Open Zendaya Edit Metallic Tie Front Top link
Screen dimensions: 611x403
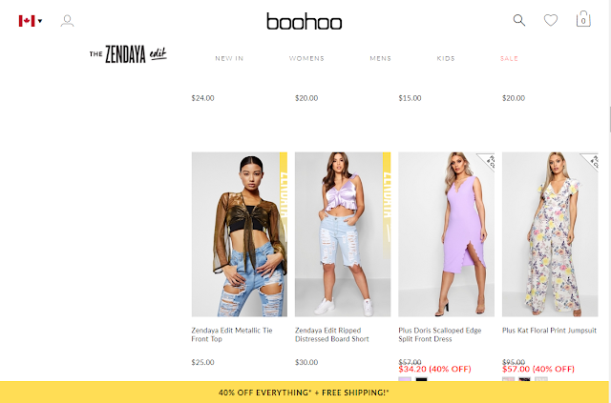[232, 334]
